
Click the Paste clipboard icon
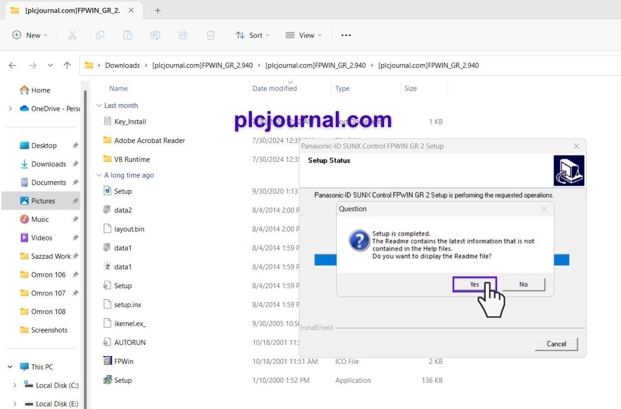click(128, 35)
